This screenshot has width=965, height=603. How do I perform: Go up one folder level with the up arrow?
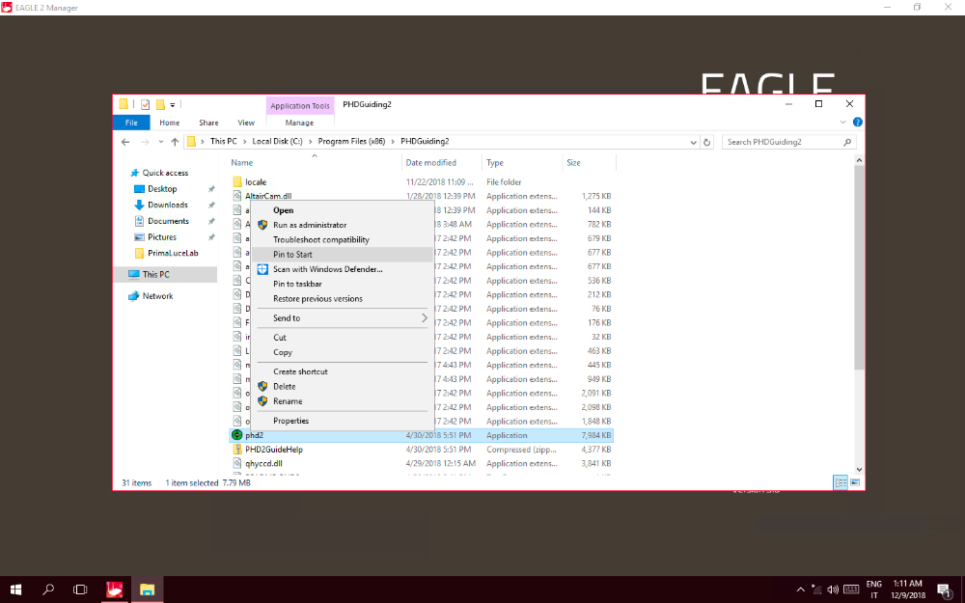point(175,142)
